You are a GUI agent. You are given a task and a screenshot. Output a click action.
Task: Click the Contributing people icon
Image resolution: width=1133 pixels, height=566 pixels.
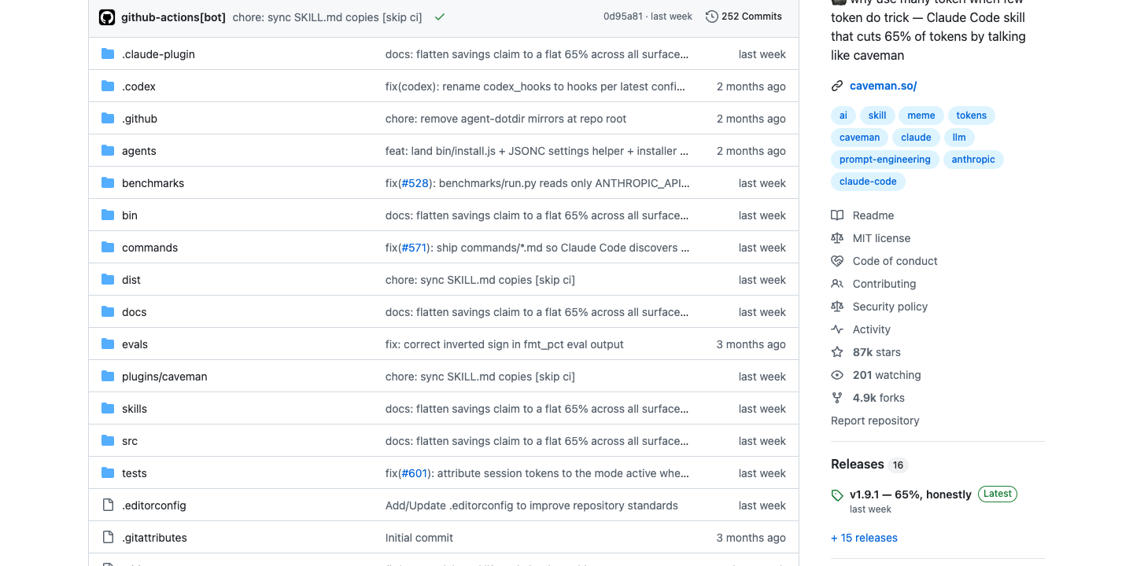pyautogui.click(x=837, y=284)
